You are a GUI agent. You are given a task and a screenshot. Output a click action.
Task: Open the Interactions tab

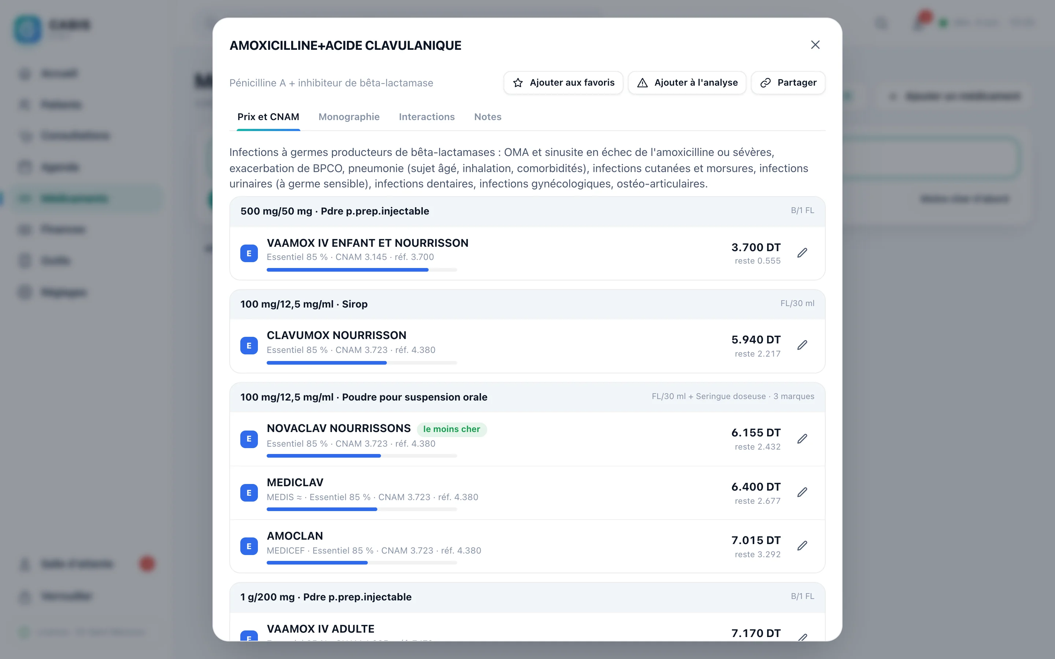click(x=426, y=117)
